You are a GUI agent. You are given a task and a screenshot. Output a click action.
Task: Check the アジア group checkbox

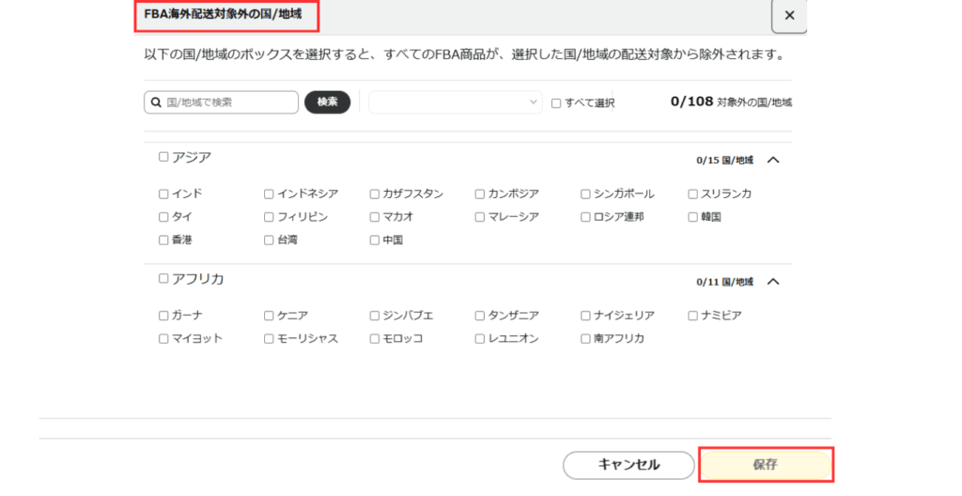click(x=163, y=157)
